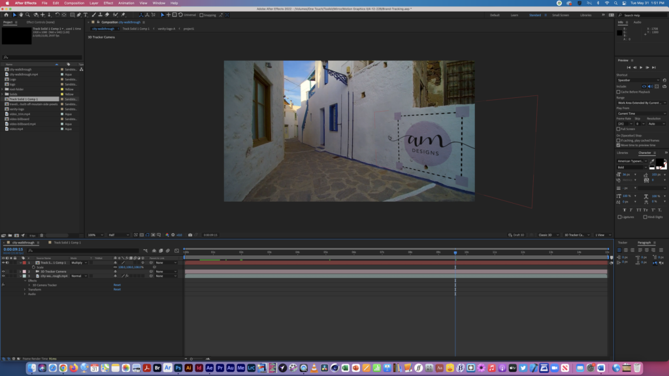Image resolution: width=669 pixels, height=376 pixels.
Task: Open the Composition menu
Action: 74,3
